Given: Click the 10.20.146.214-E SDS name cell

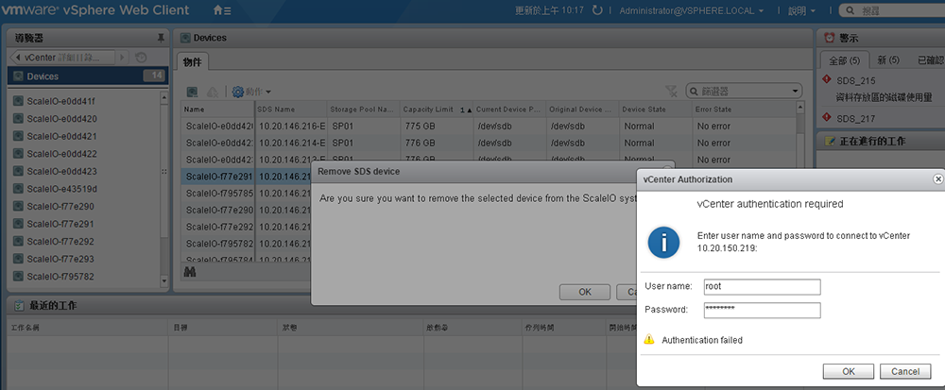Looking at the screenshot, I should coord(292,144).
